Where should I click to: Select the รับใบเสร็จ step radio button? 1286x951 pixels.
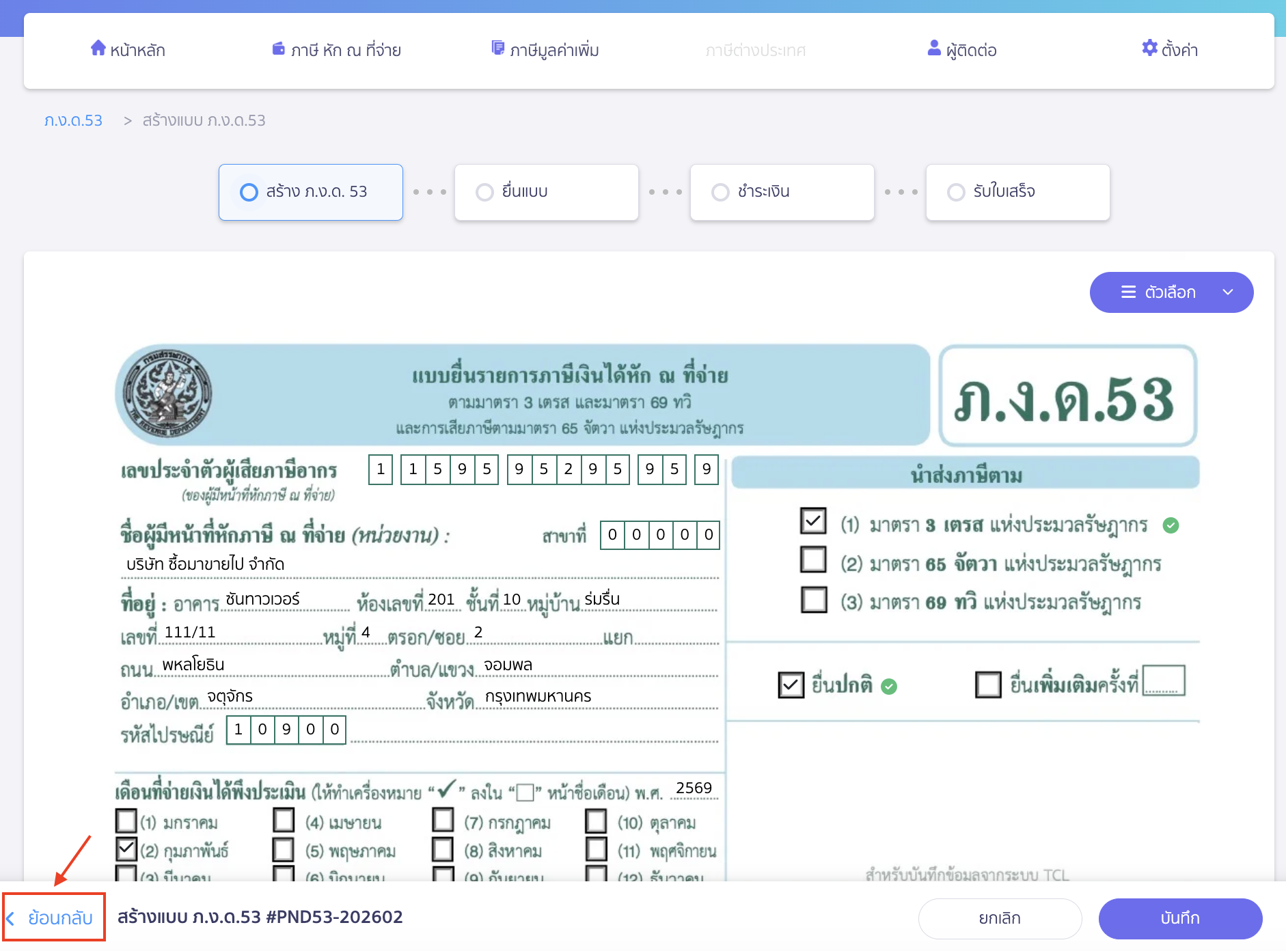click(956, 192)
